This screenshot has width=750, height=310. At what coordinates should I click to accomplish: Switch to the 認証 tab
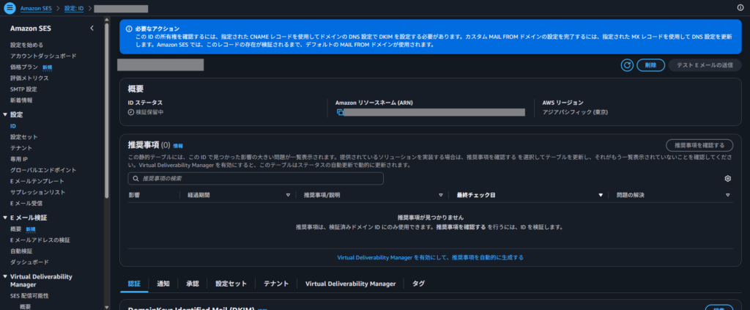(x=135, y=284)
